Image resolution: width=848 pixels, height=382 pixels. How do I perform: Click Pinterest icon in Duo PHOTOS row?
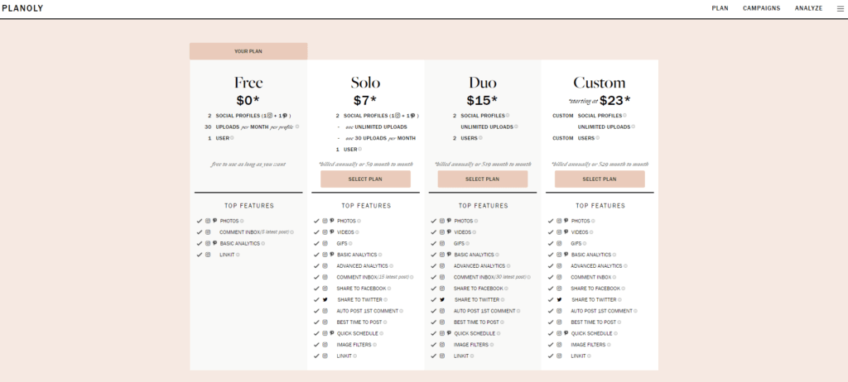(x=449, y=221)
